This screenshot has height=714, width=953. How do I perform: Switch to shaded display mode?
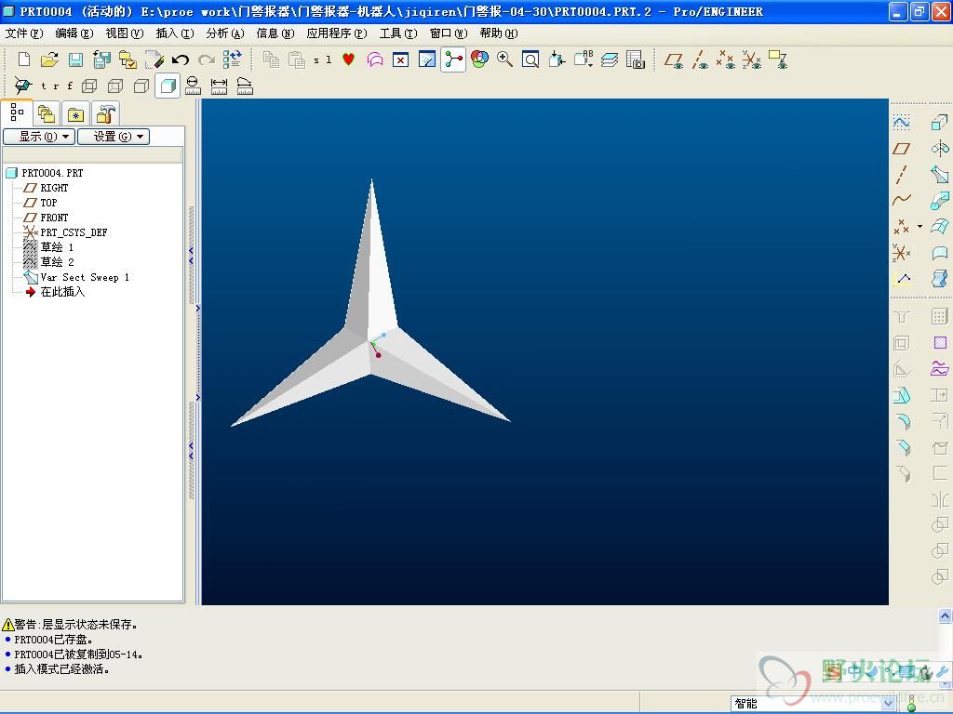tap(168, 86)
